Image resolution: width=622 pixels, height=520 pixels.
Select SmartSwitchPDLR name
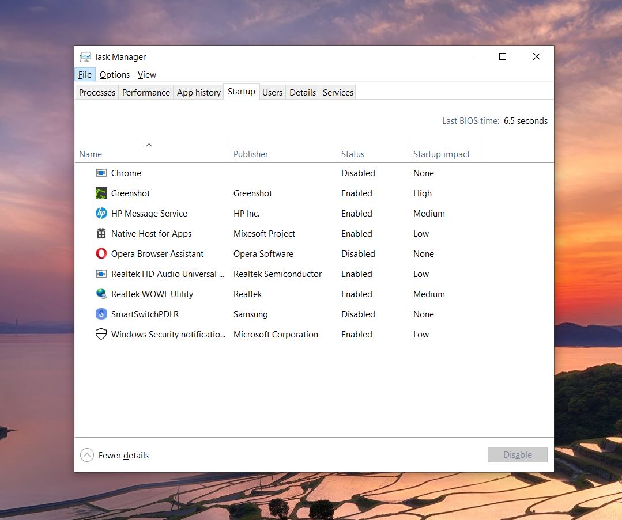coord(145,314)
